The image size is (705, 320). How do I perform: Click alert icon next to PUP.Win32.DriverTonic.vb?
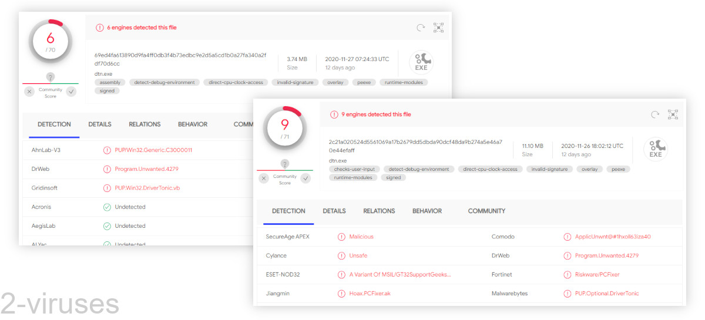107,188
